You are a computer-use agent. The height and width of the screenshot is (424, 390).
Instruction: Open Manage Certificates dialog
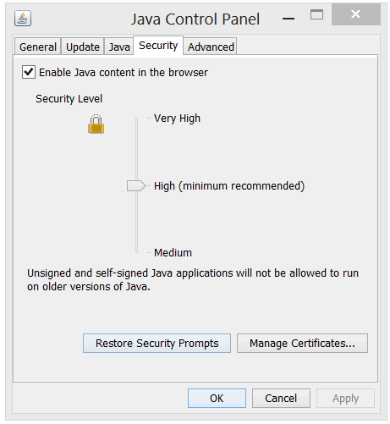(302, 343)
